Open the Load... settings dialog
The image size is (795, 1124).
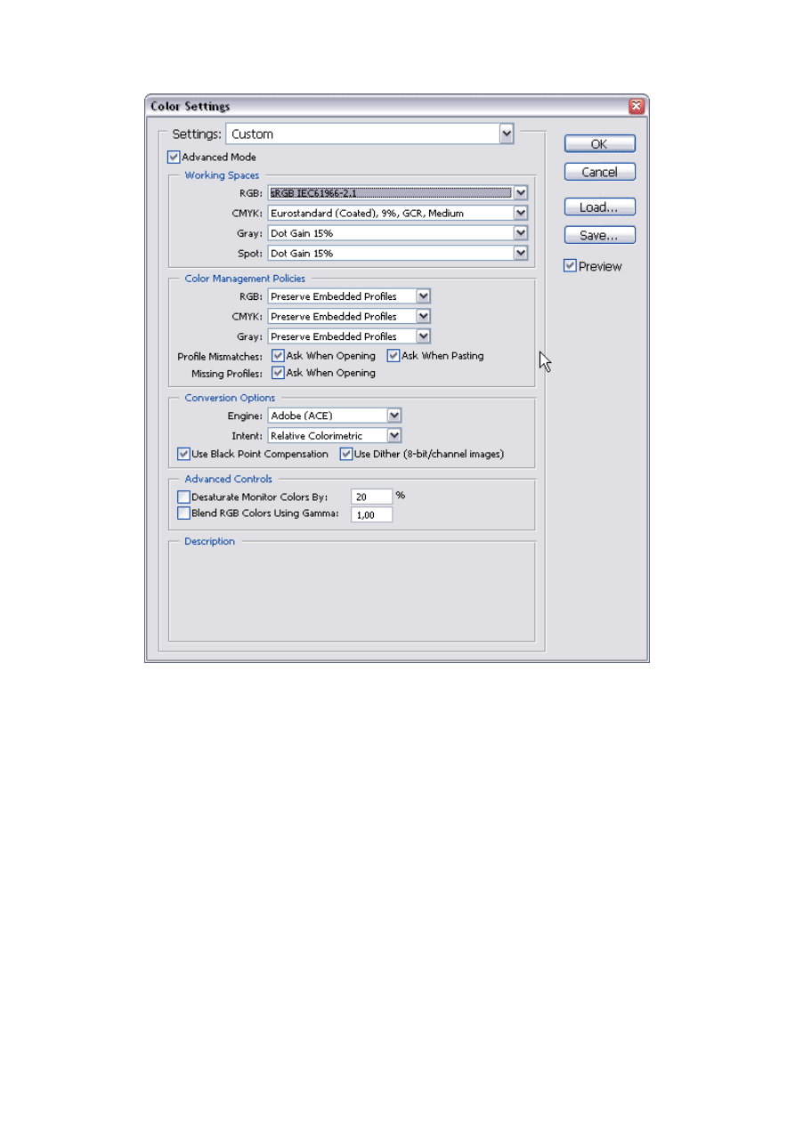pyautogui.click(x=599, y=207)
